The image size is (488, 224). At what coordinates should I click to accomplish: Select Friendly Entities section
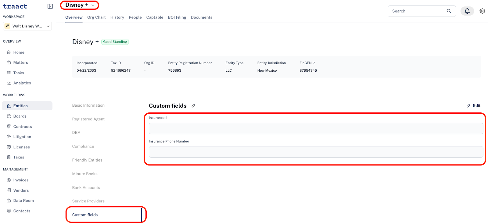pos(87,160)
